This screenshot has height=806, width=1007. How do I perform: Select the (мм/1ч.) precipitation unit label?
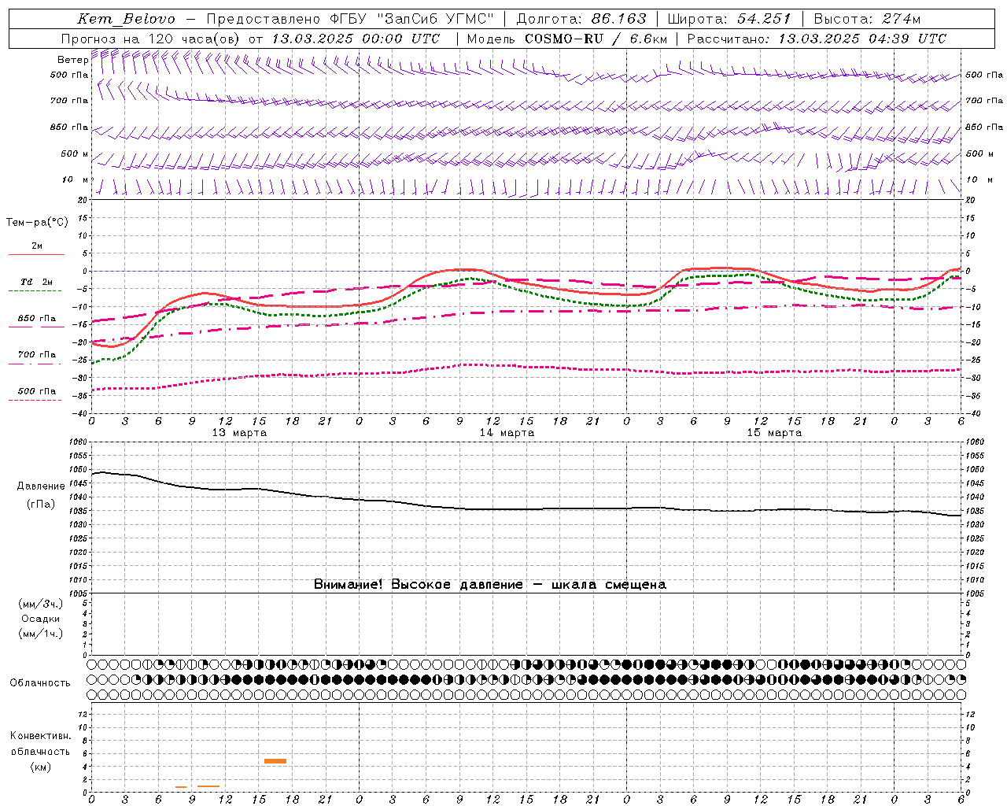pyautogui.click(x=40, y=634)
